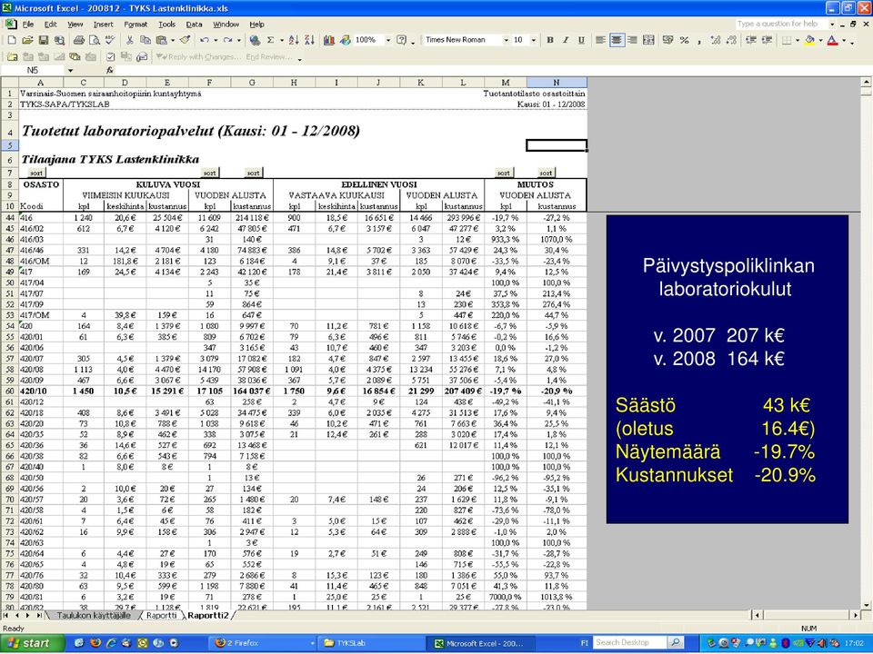The height and width of the screenshot is (654, 873).
Task: Toggle Bold formatting
Action: [x=550, y=40]
